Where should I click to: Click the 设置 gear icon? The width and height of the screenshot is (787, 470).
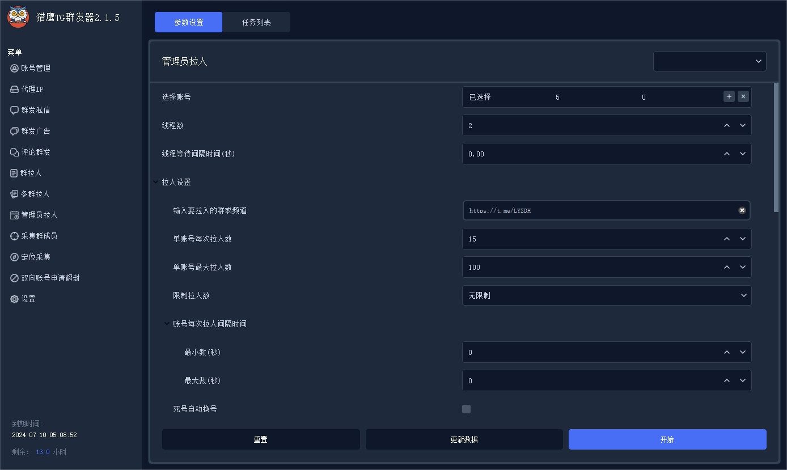pos(15,299)
